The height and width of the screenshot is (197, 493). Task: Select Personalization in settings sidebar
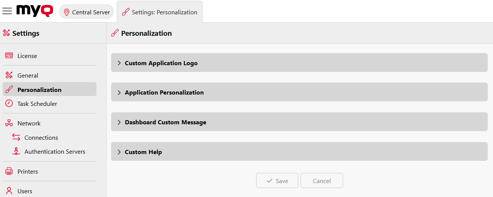pyautogui.click(x=39, y=90)
